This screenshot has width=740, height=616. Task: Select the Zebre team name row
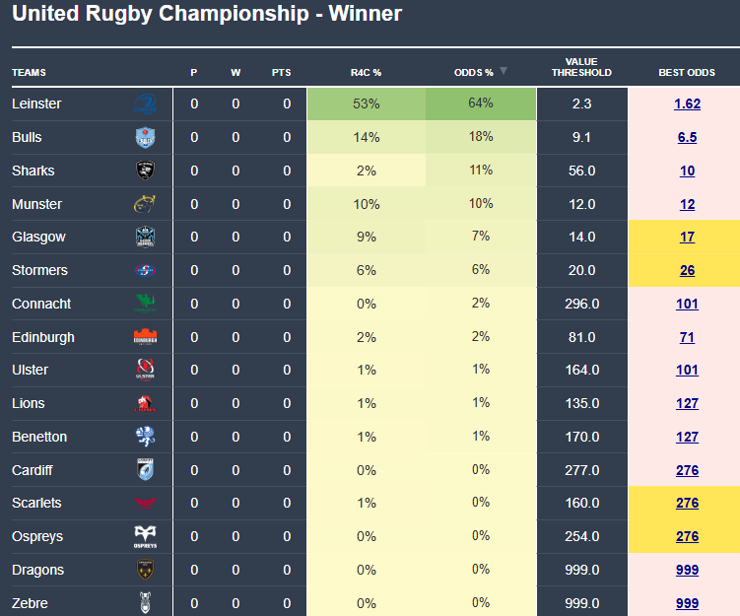point(31,603)
